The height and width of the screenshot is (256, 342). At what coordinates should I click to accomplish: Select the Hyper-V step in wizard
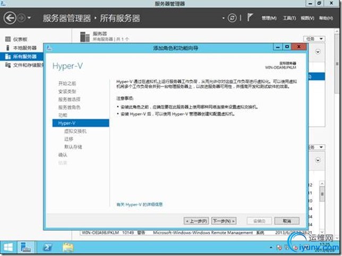[81, 123]
